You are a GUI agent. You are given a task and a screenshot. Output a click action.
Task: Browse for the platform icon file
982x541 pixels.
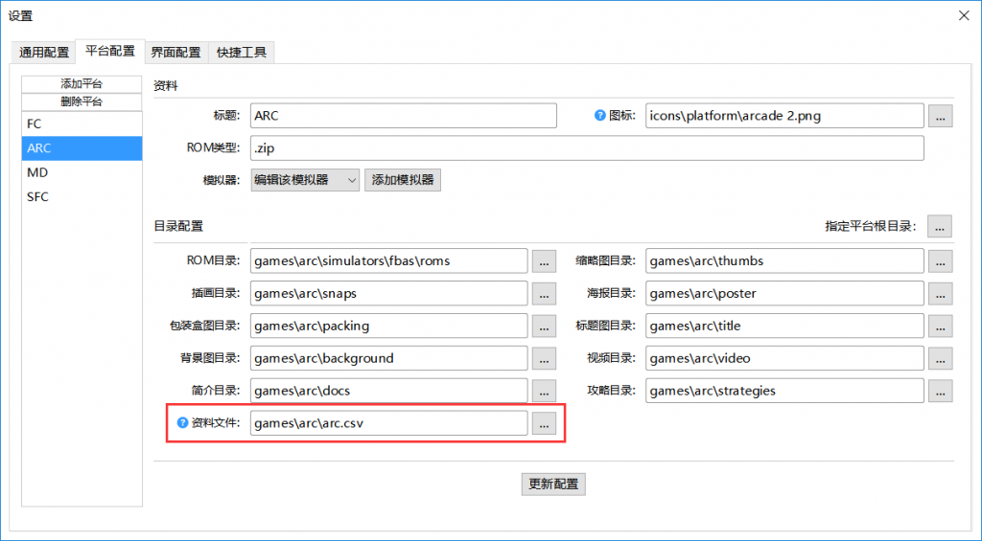click(x=940, y=116)
